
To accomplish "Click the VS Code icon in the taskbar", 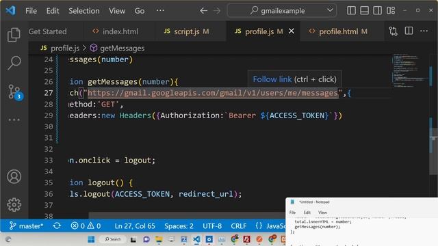I will [x=196, y=239].
